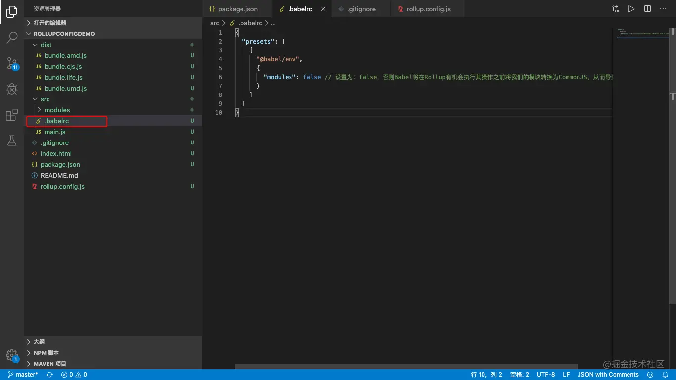Open the Explorer view in activity bar
The width and height of the screenshot is (676, 380).
(12, 12)
